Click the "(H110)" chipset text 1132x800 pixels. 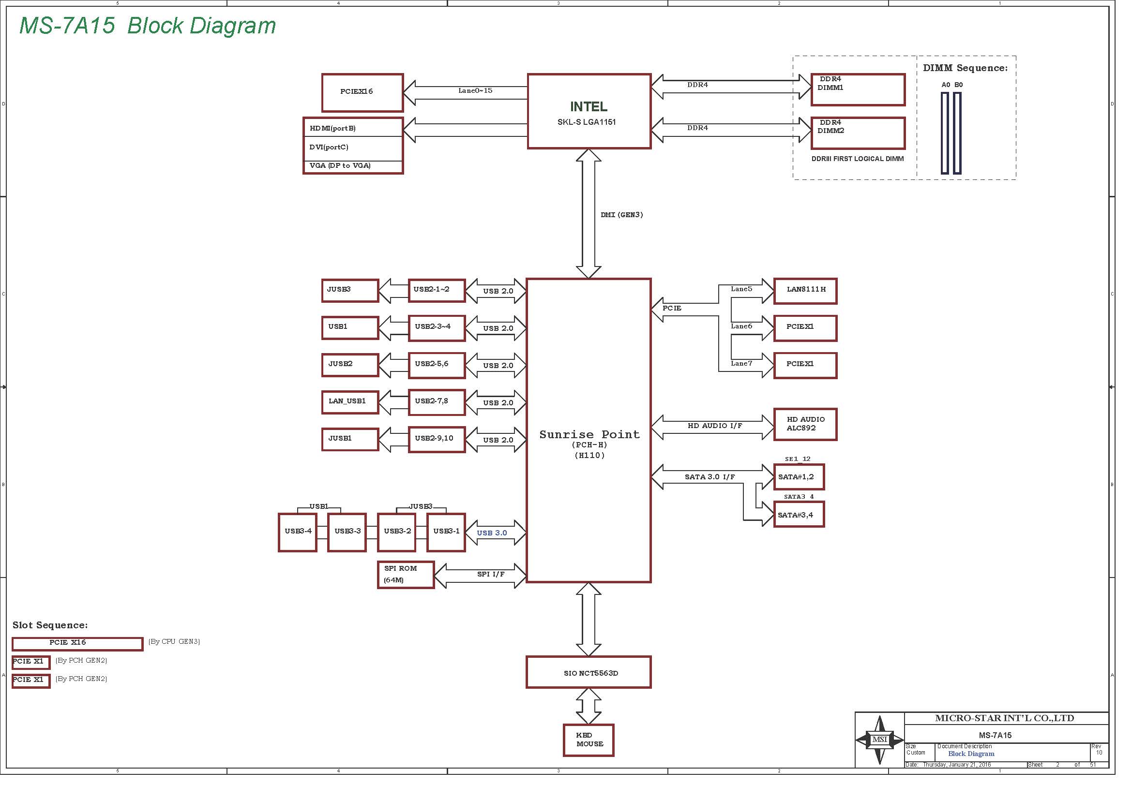pos(589,455)
